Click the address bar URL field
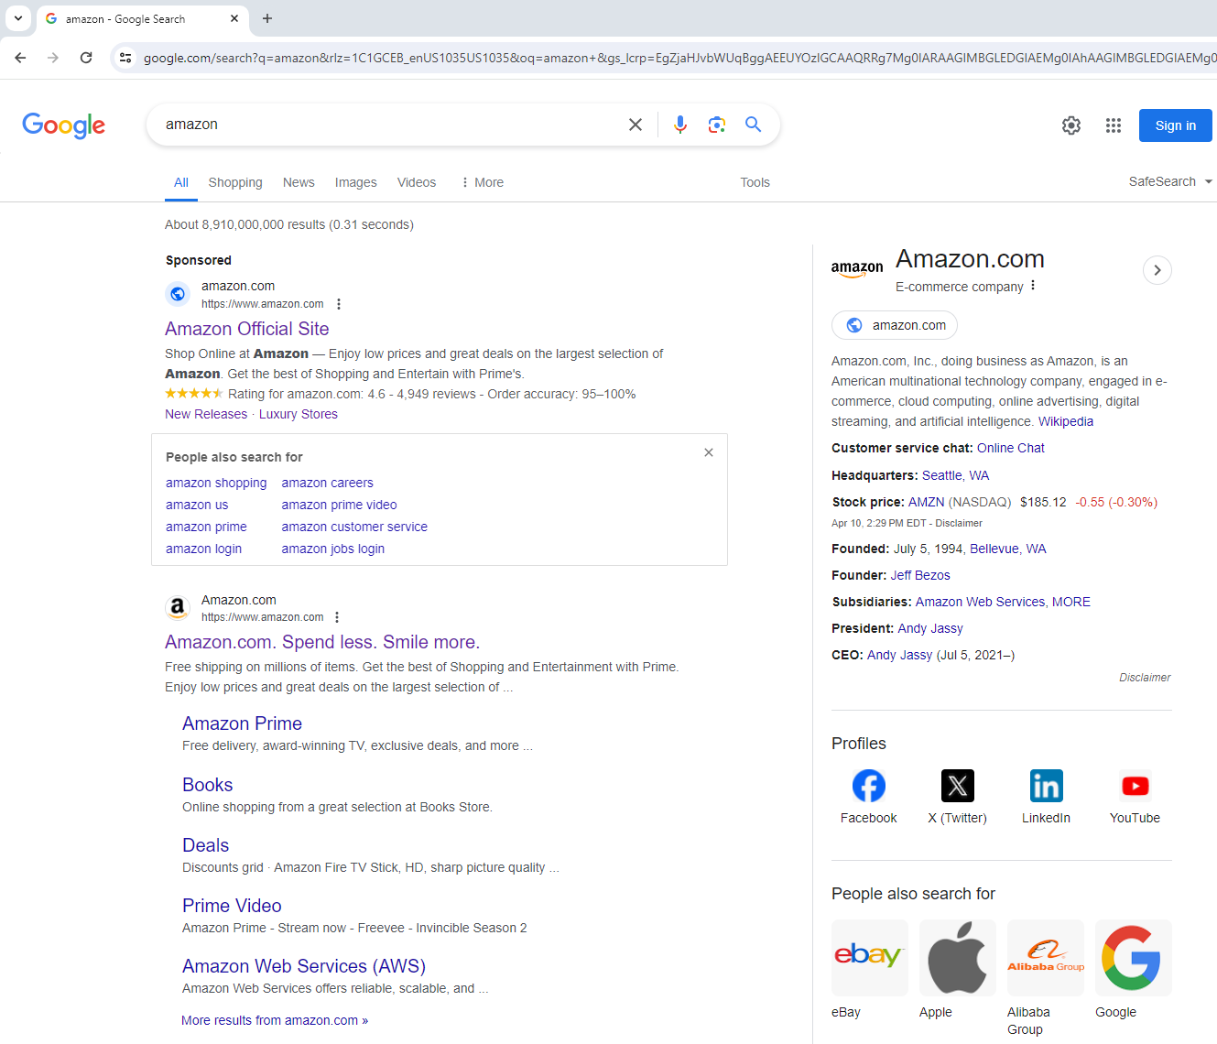 coord(678,58)
